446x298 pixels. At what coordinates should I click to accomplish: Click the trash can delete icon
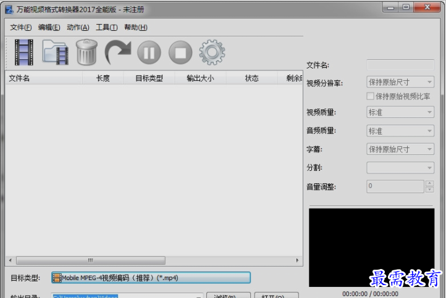coord(86,52)
